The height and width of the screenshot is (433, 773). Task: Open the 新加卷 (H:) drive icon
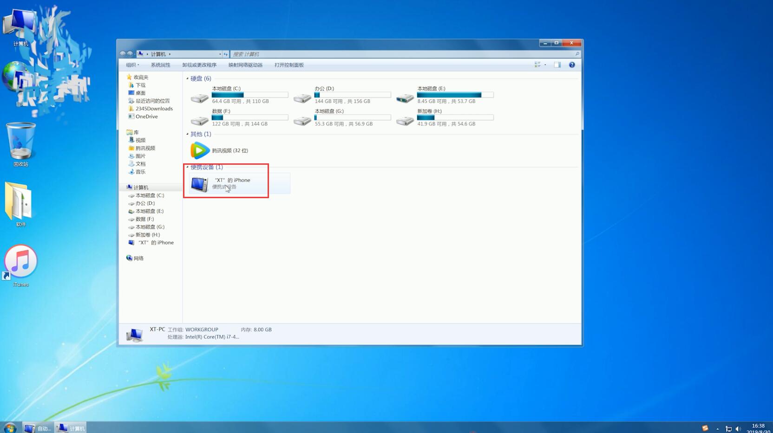[x=405, y=120]
